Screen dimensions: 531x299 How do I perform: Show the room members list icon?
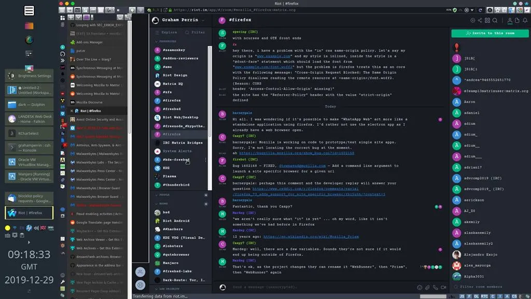510,20
